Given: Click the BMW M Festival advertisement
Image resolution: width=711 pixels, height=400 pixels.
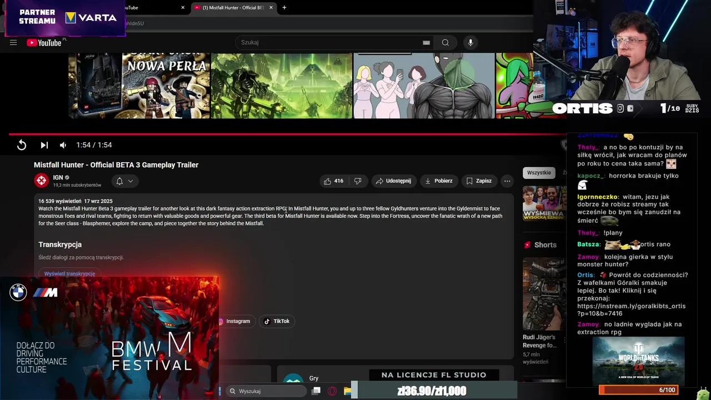Looking at the screenshot, I should tap(109, 338).
